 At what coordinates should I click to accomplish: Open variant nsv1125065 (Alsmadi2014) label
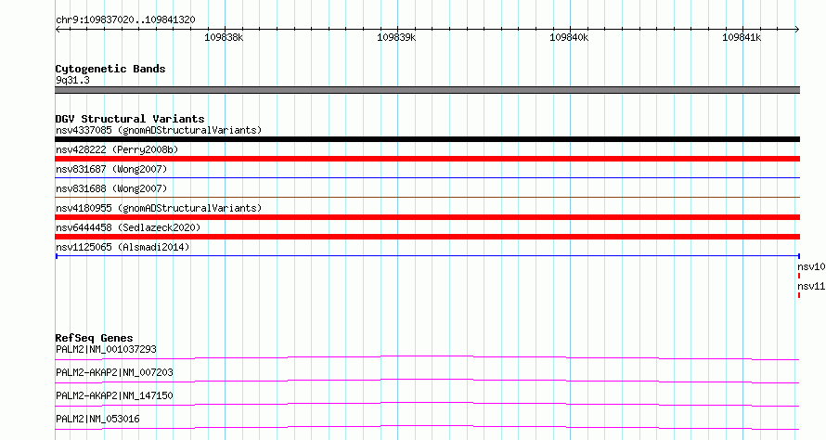coord(123,247)
